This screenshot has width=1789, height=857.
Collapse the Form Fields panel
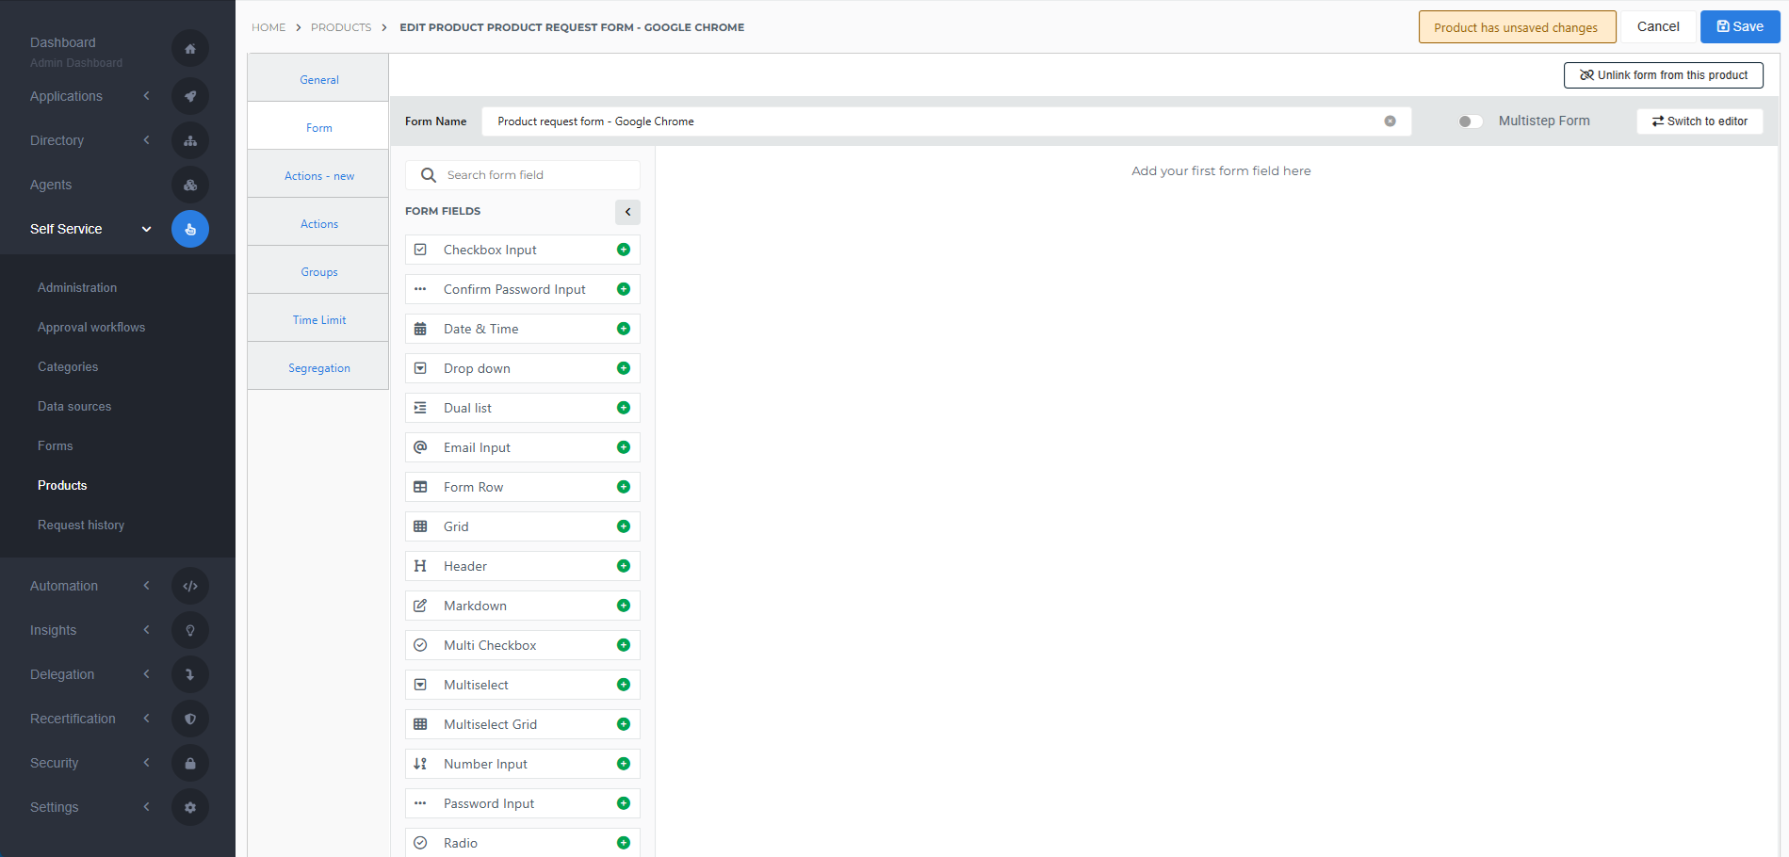pyautogui.click(x=627, y=212)
